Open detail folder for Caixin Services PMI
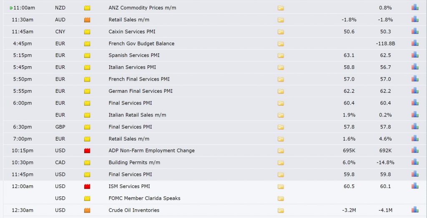The height and width of the screenshot is (218, 427). click(281, 32)
